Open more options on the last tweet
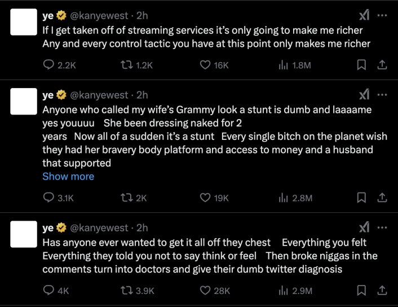Viewport: 398px width, 307px height. coord(382,227)
